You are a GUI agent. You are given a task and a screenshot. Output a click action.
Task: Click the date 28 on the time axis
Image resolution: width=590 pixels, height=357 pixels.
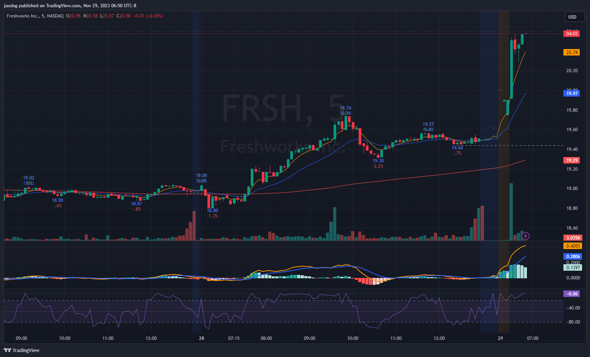[201, 338]
